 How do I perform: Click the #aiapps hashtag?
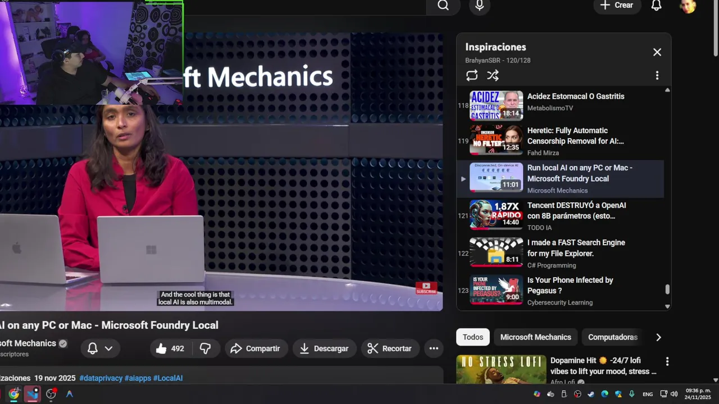point(138,378)
